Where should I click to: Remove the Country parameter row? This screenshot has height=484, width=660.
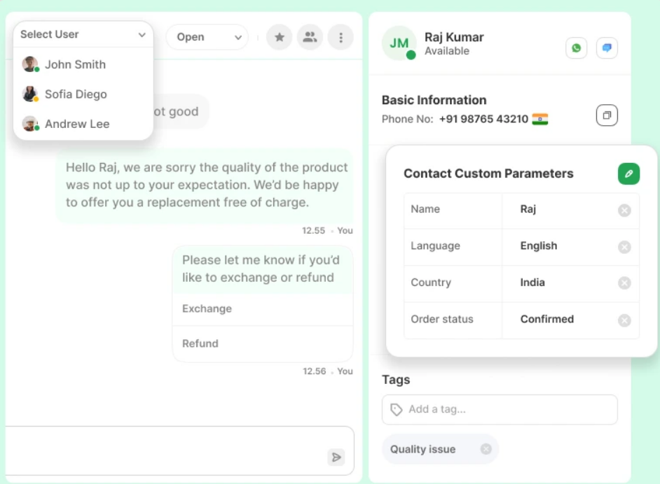coord(624,283)
